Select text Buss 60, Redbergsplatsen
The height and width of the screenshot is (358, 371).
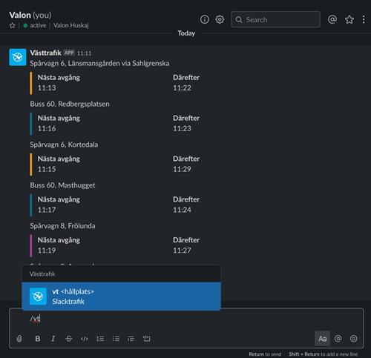[x=70, y=104]
